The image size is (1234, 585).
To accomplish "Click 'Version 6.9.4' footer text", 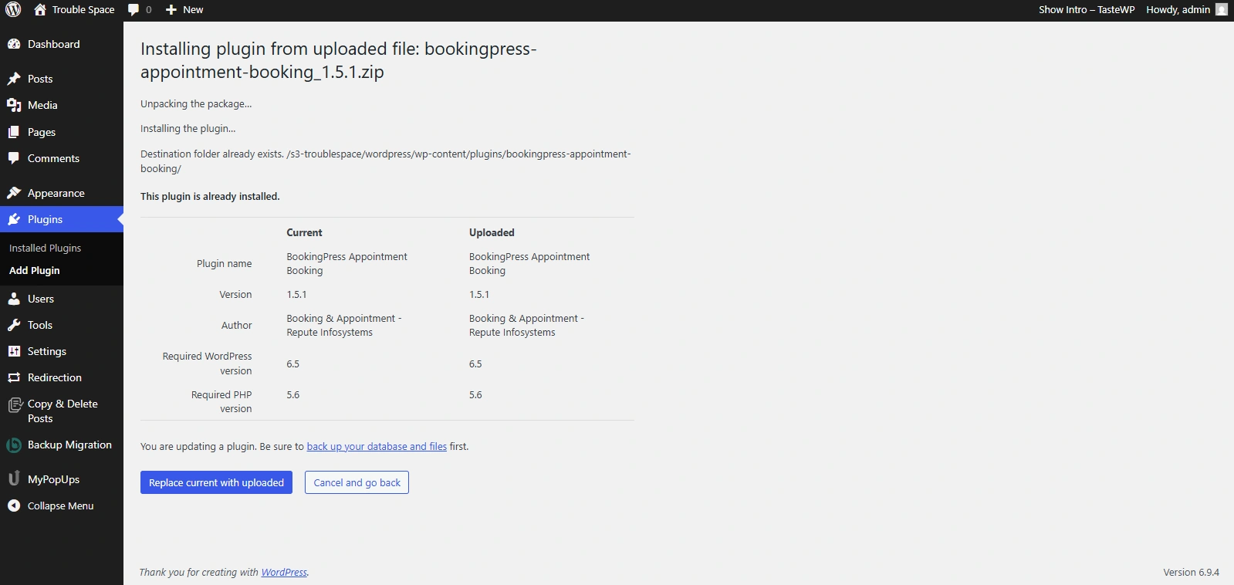I will coord(1191,572).
